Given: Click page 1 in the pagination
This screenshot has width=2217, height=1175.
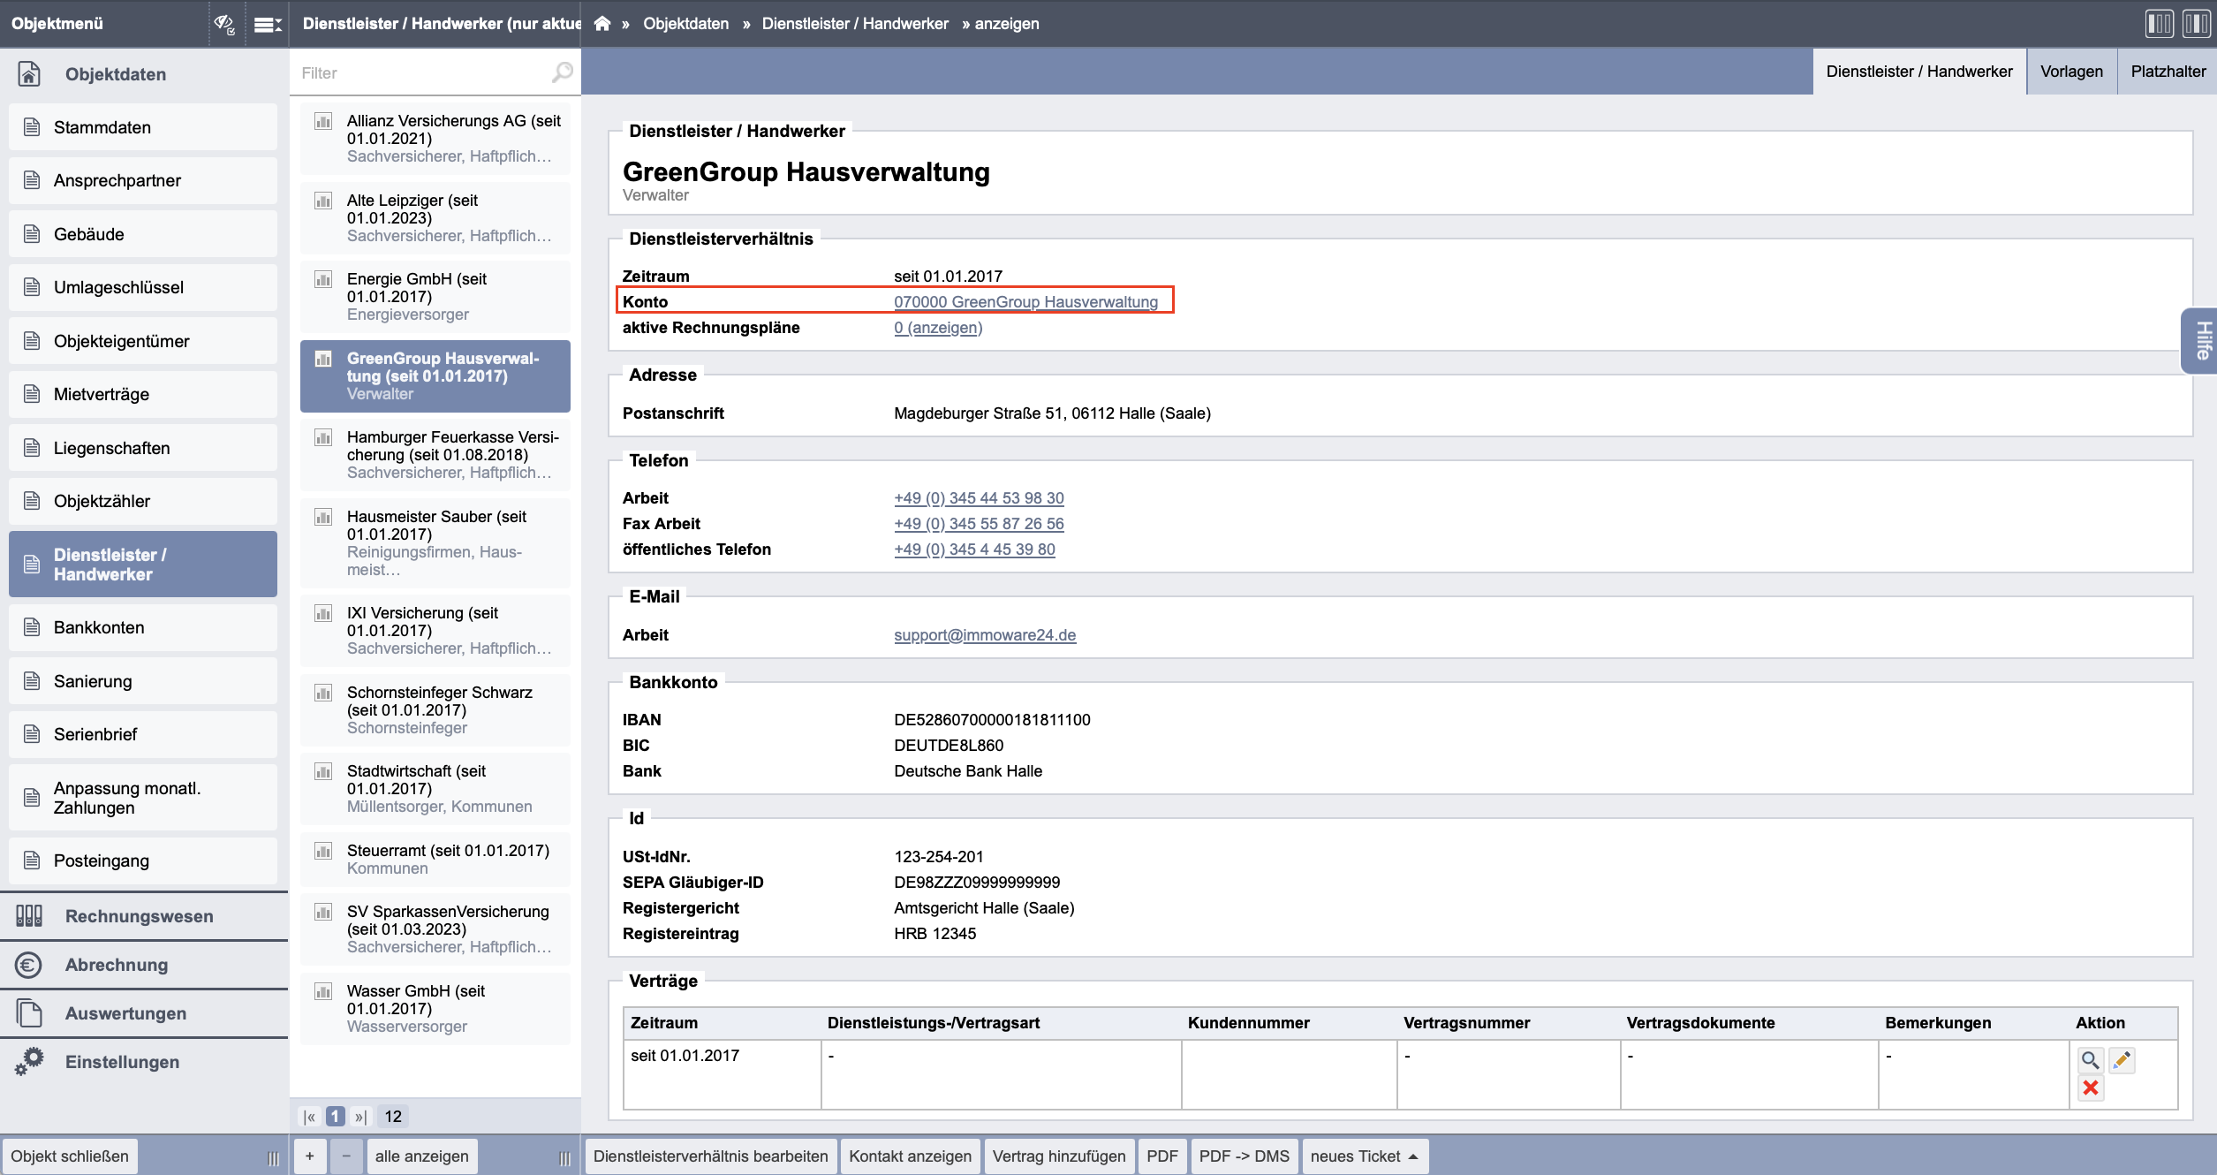Looking at the screenshot, I should [336, 1117].
